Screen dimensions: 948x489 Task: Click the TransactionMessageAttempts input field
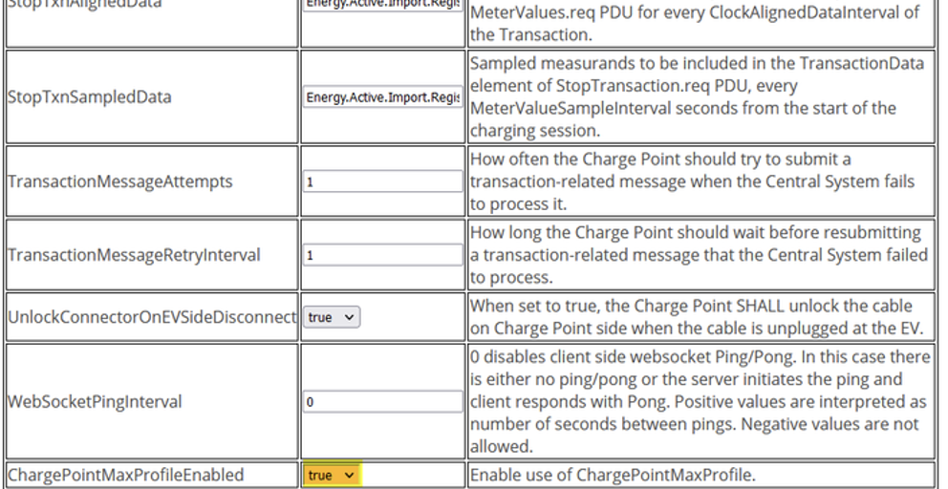(382, 181)
